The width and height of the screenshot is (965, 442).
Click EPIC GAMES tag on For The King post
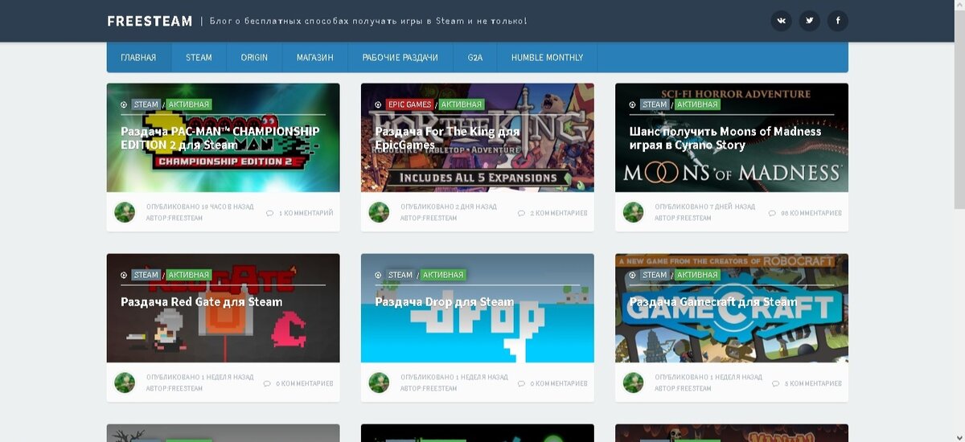409,104
